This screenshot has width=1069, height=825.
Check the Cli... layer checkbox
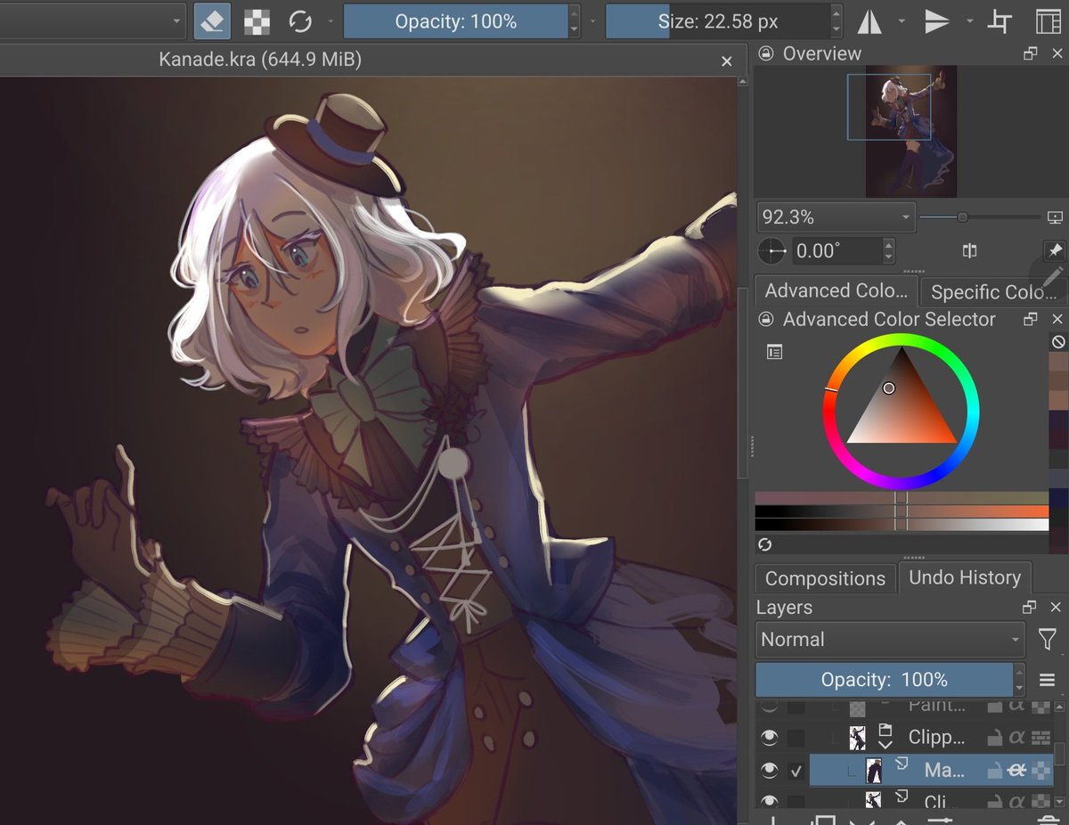pyautogui.click(x=796, y=802)
